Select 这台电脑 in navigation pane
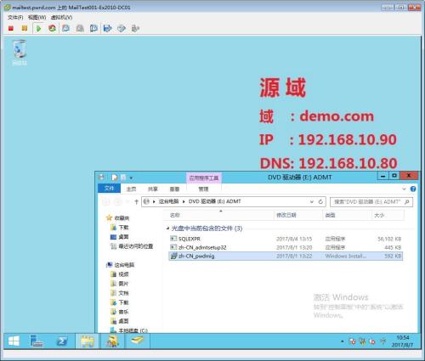This screenshot has width=425, height=361. click(124, 265)
